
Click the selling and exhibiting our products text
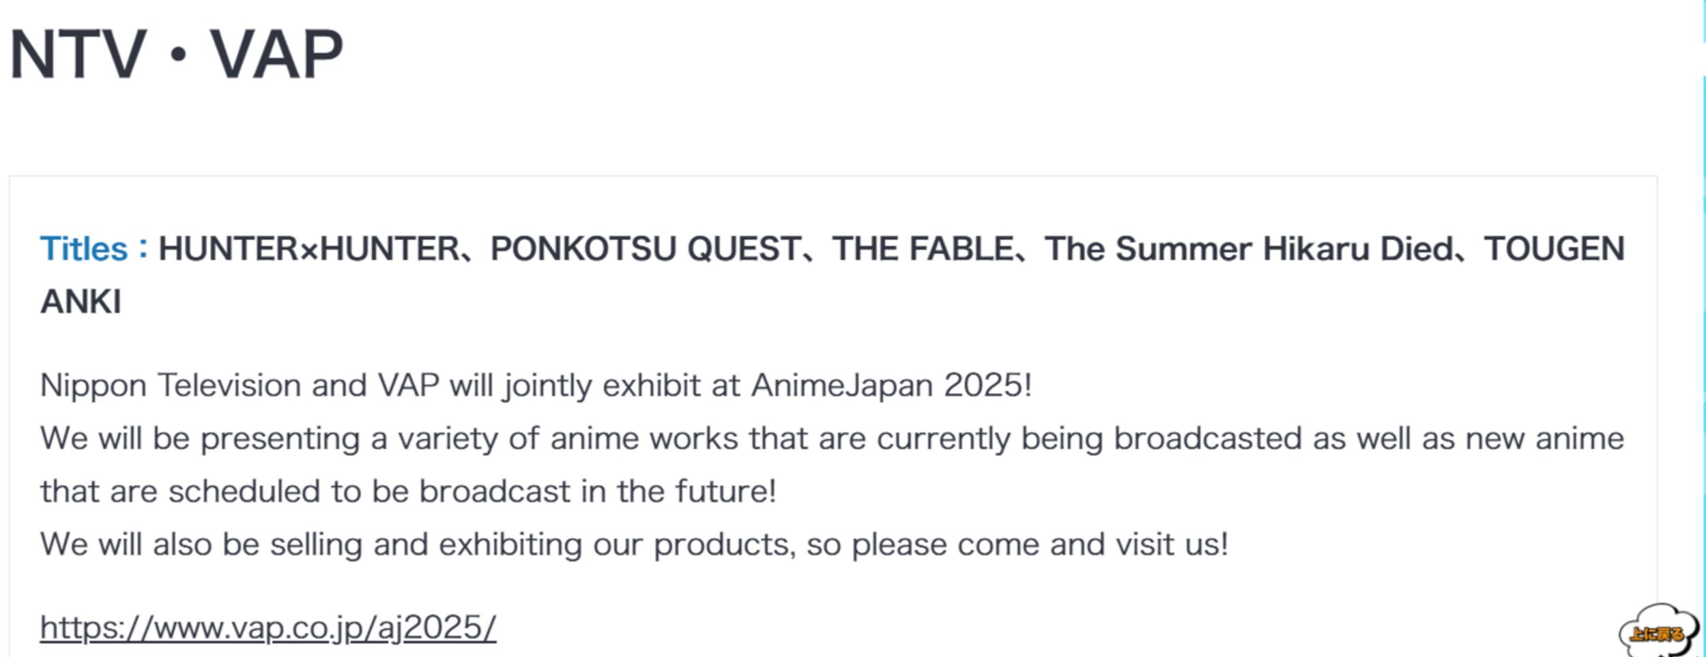pos(533,544)
